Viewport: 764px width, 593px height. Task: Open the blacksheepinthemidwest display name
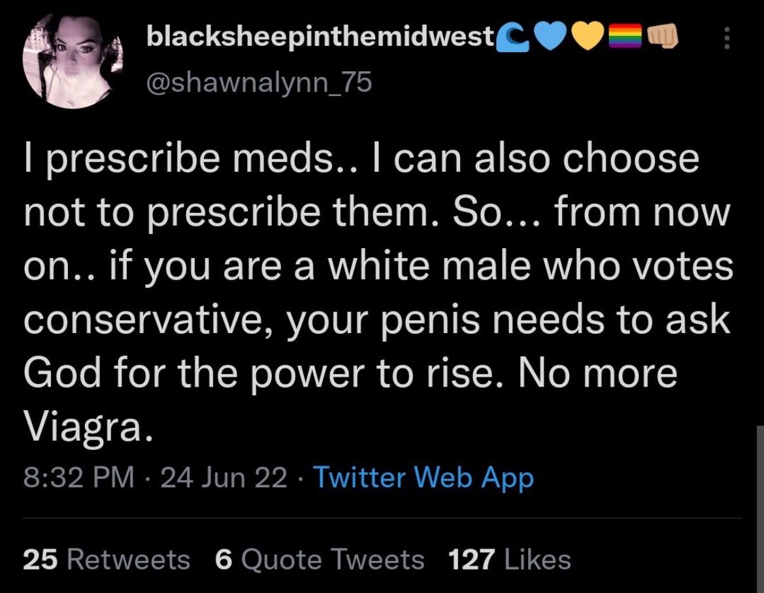[320, 38]
